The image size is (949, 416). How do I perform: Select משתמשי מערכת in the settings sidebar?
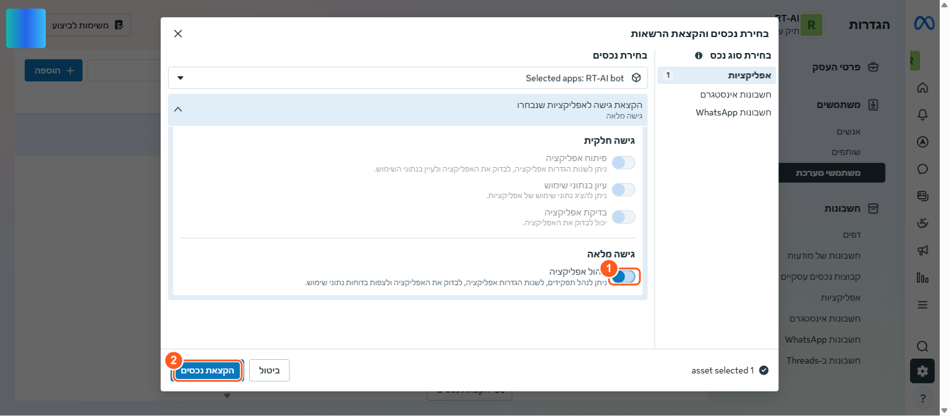pos(832,173)
